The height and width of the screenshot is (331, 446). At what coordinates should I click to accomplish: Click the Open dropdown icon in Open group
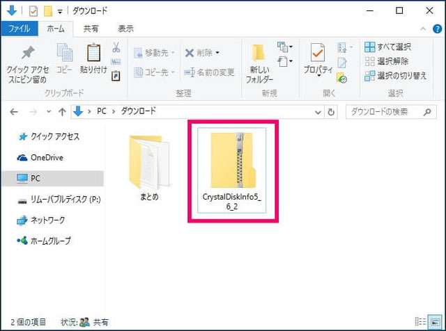pyautogui.click(x=345, y=47)
